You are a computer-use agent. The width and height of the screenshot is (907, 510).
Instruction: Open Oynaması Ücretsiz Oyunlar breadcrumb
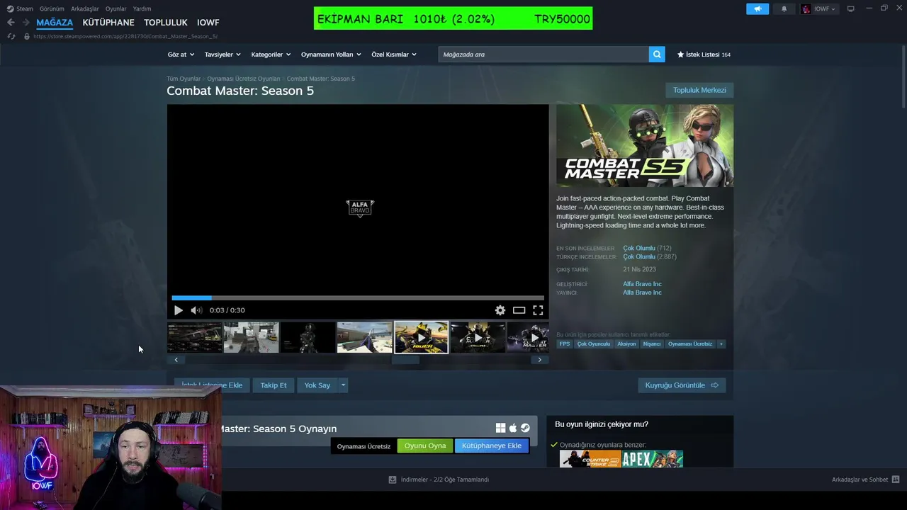pyautogui.click(x=244, y=79)
